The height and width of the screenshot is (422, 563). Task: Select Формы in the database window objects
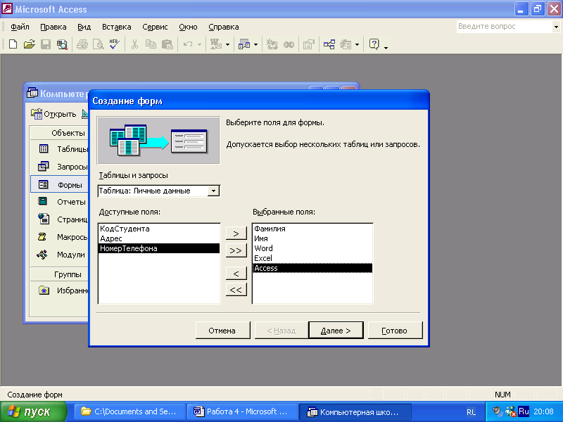[x=60, y=185]
